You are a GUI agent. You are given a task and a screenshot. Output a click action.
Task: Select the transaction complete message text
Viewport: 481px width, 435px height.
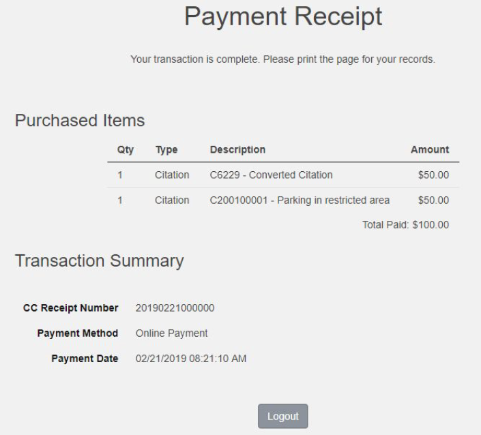pos(282,59)
